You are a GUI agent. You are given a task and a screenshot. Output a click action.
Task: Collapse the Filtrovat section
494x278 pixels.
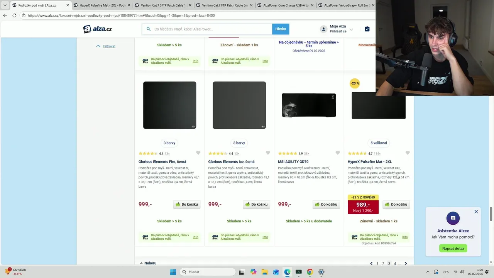106,46
